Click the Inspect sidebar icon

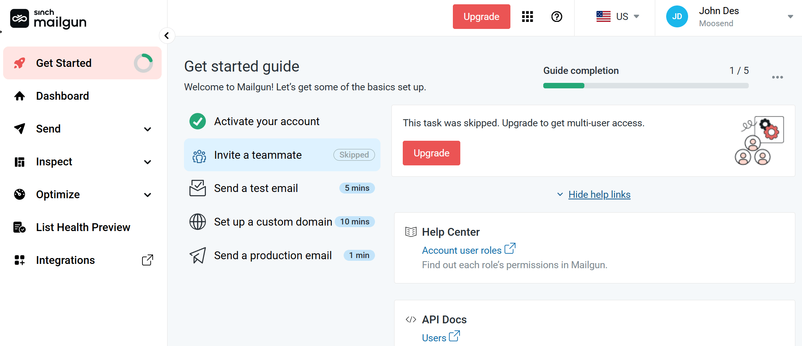pyautogui.click(x=20, y=161)
